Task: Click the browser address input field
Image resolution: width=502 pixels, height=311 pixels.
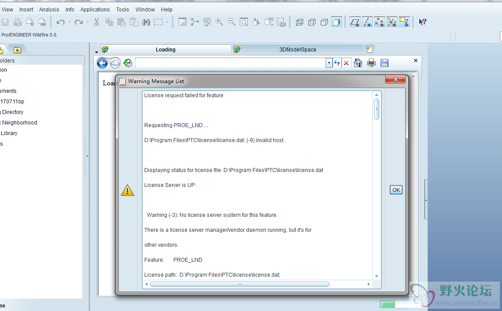Action: (x=231, y=63)
